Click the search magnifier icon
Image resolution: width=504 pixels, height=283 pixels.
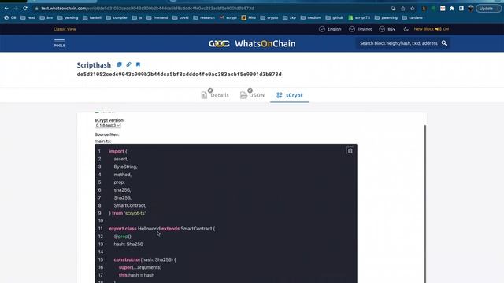(444, 43)
